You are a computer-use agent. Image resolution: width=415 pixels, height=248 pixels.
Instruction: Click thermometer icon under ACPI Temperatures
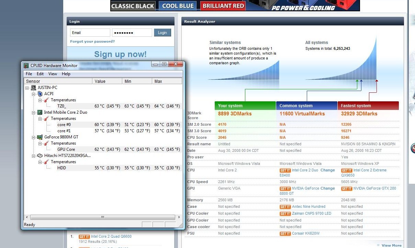(46, 100)
